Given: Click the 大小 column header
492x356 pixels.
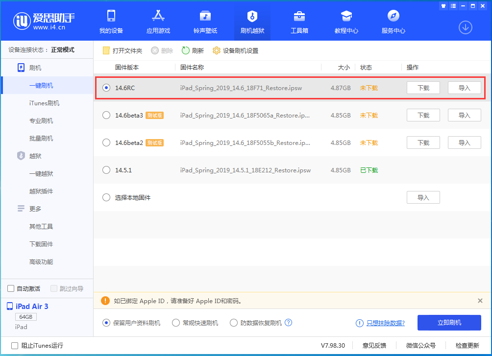Looking at the screenshot, I should pyautogui.click(x=344, y=67).
